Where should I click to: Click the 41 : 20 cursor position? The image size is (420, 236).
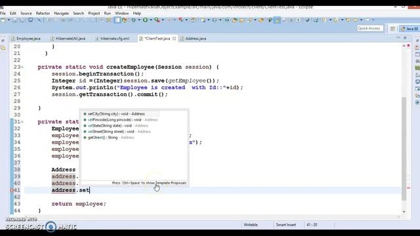312,225
